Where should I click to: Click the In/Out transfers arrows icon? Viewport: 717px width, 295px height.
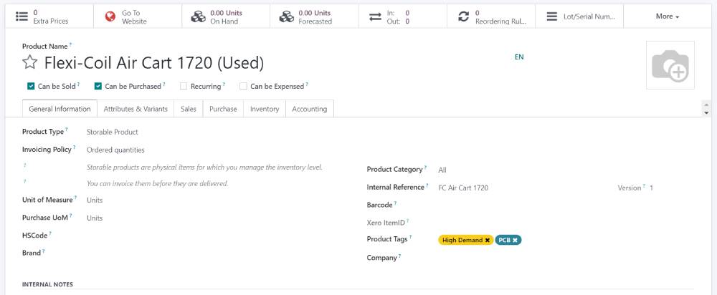[x=375, y=17]
